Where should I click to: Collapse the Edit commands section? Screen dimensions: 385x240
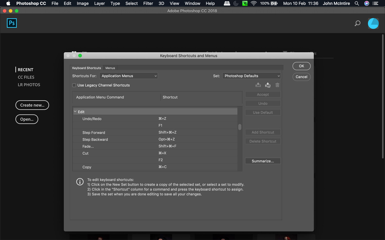tap(75, 112)
